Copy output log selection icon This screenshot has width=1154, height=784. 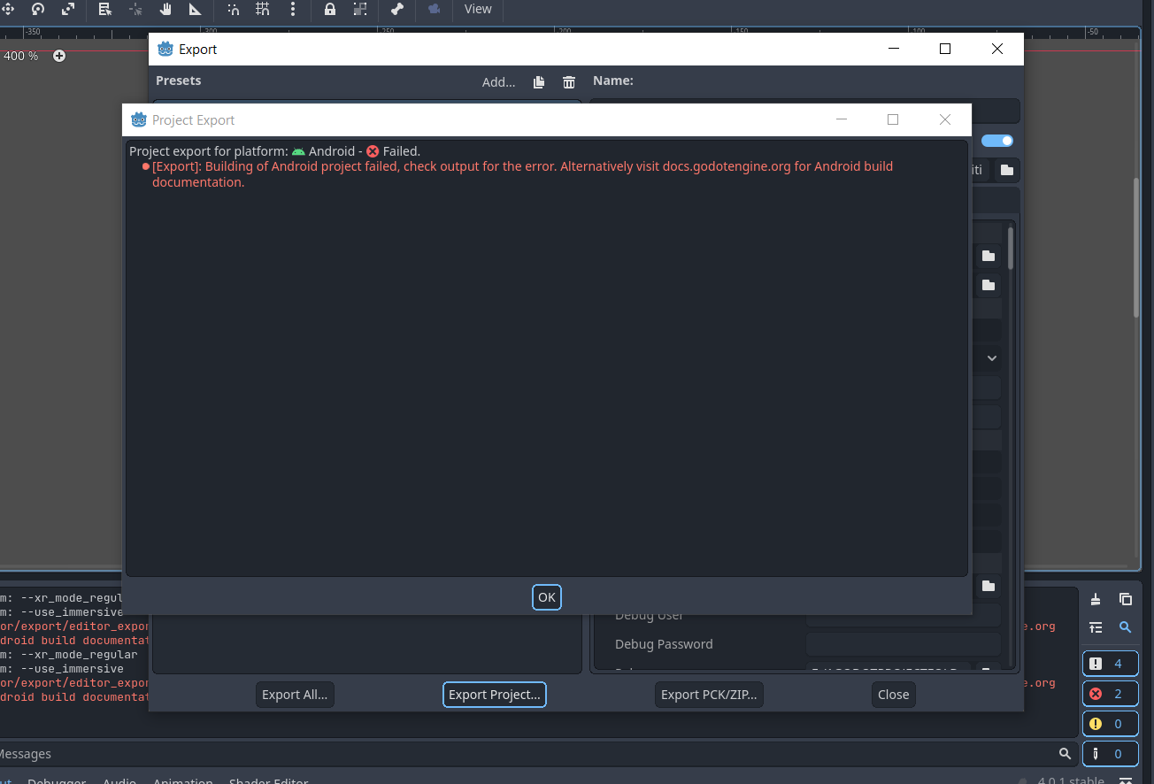coord(1126,599)
